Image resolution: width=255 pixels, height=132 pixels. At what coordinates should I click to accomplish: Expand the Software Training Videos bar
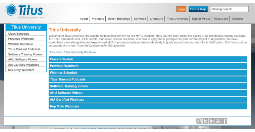click(148, 86)
